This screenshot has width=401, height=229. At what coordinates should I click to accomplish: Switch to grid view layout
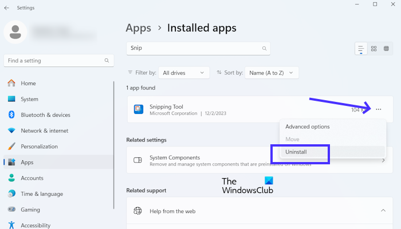pyautogui.click(x=374, y=49)
